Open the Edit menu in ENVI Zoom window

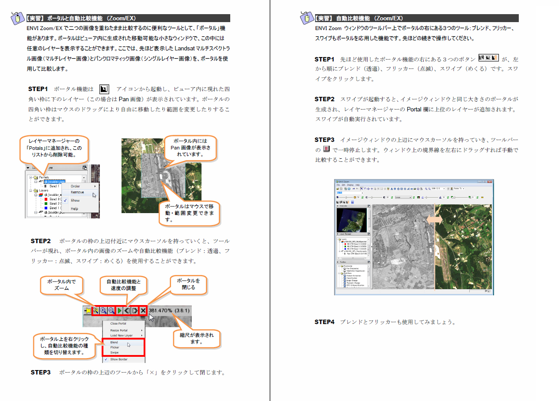tap(343, 185)
